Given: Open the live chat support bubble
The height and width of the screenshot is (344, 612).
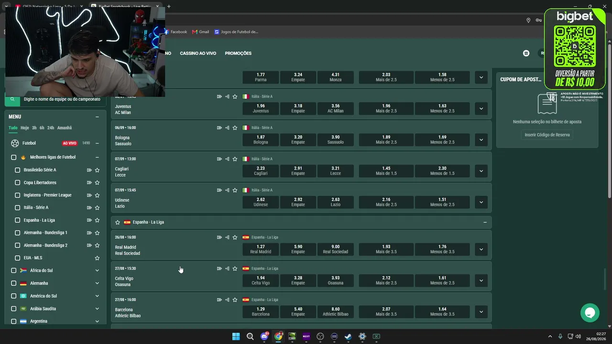Looking at the screenshot, I should [x=590, y=313].
